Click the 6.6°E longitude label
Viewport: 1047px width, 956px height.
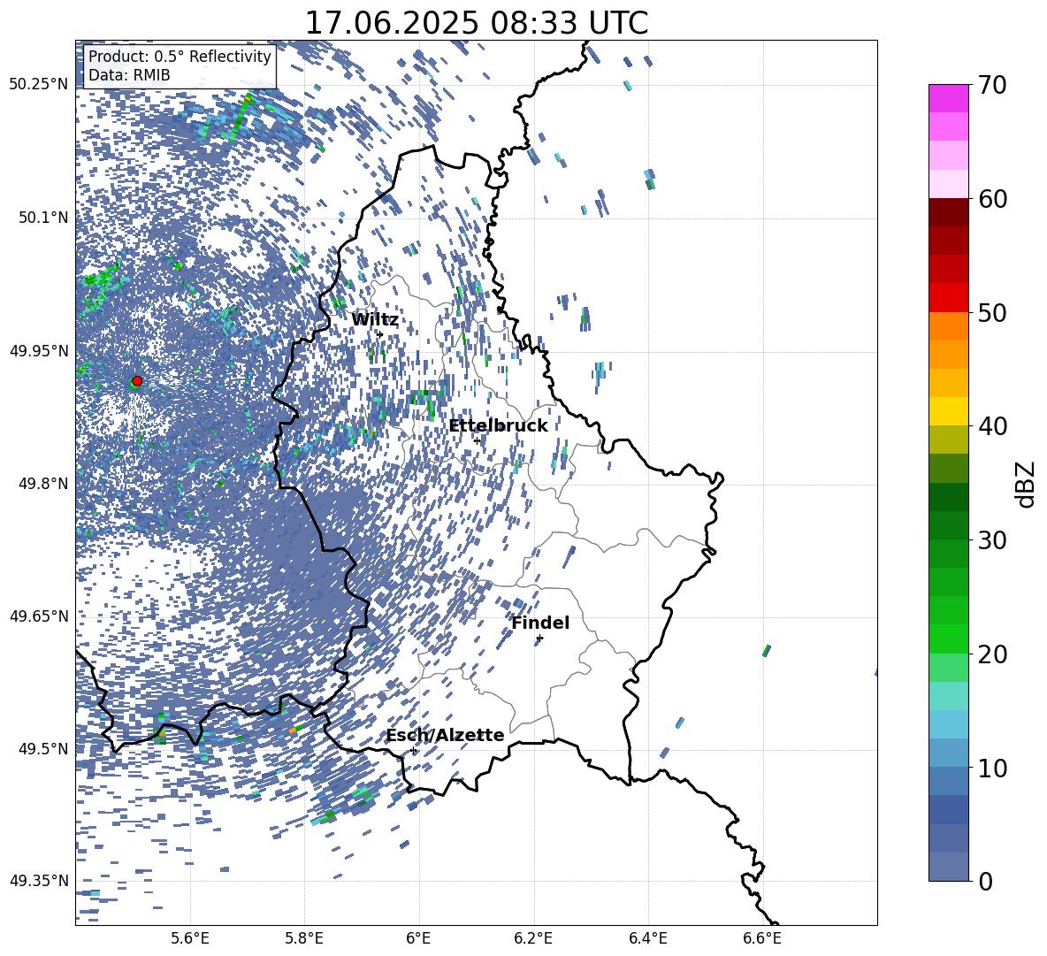tap(762, 938)
